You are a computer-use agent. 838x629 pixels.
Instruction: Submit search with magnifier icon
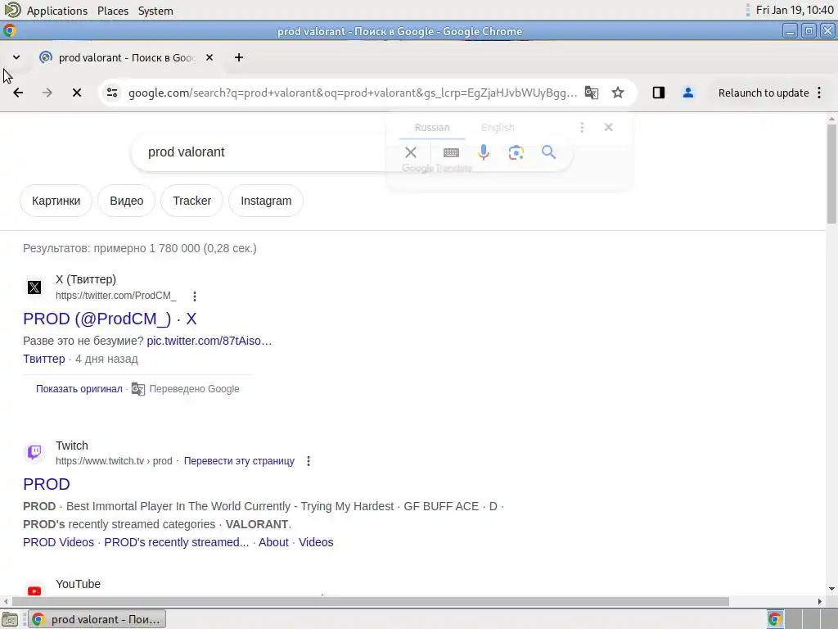coord(548,152)
